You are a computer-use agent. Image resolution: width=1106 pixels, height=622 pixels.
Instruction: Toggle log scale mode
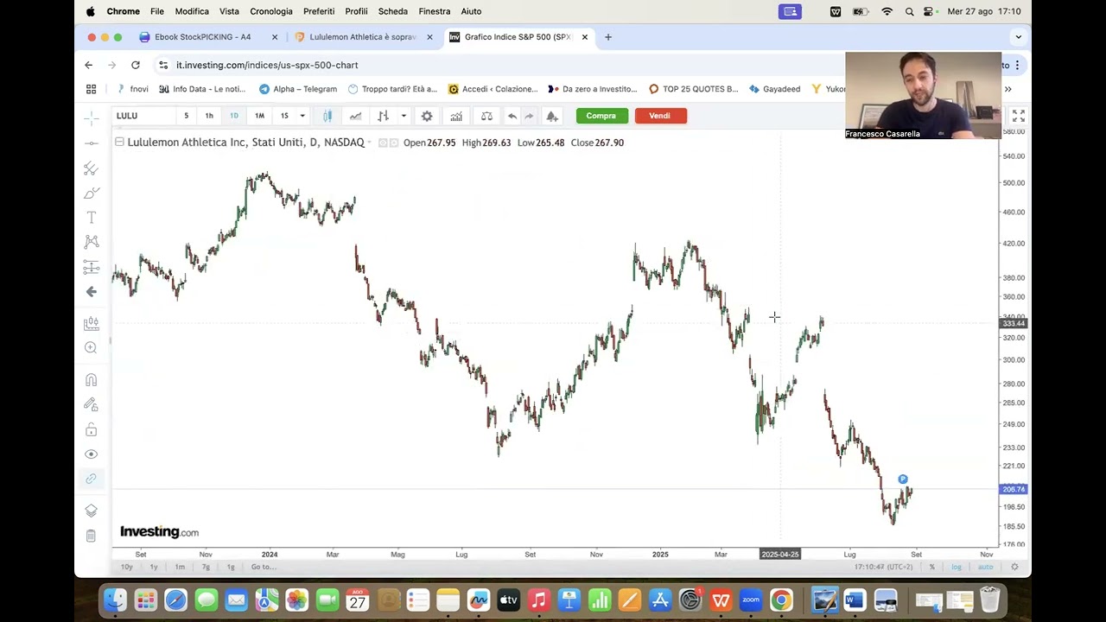pyautogui.click(x=957, y=567)
